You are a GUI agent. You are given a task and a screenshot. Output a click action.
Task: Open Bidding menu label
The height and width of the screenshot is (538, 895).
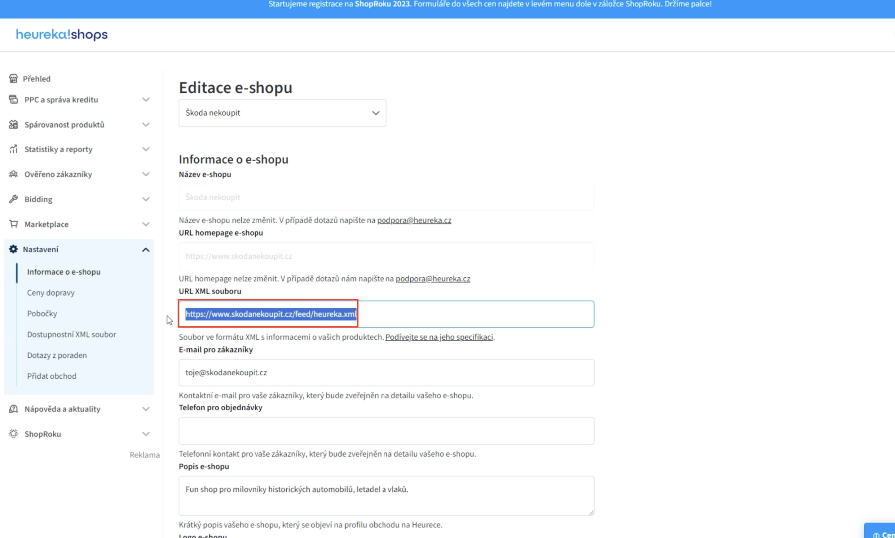point(38,199)
